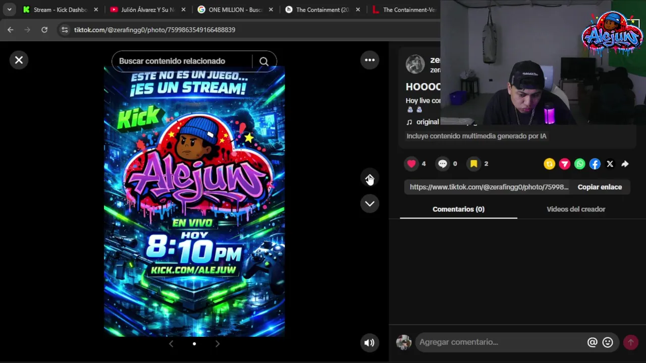Go to previous post with up arrow

tap(370, 178)
